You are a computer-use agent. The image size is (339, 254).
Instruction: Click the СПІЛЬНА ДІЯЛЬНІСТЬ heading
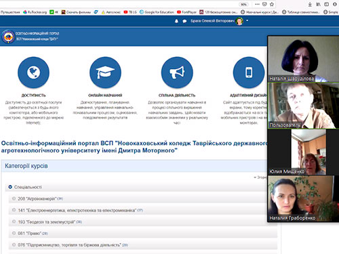click(x=177, y=96)
